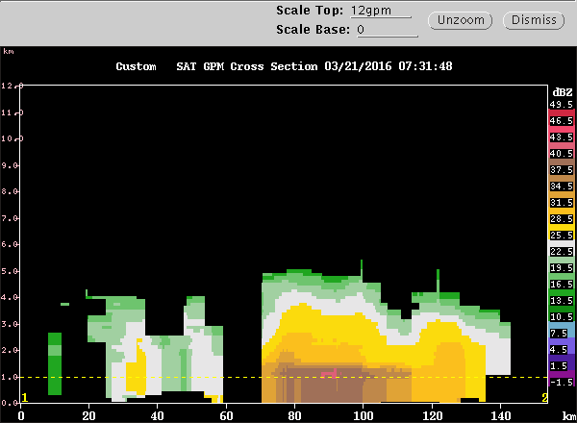Select the 25.5 dBZ yellow legend swatch
Viewport: 577px width, 423px height.
click(x=562, y=235)
